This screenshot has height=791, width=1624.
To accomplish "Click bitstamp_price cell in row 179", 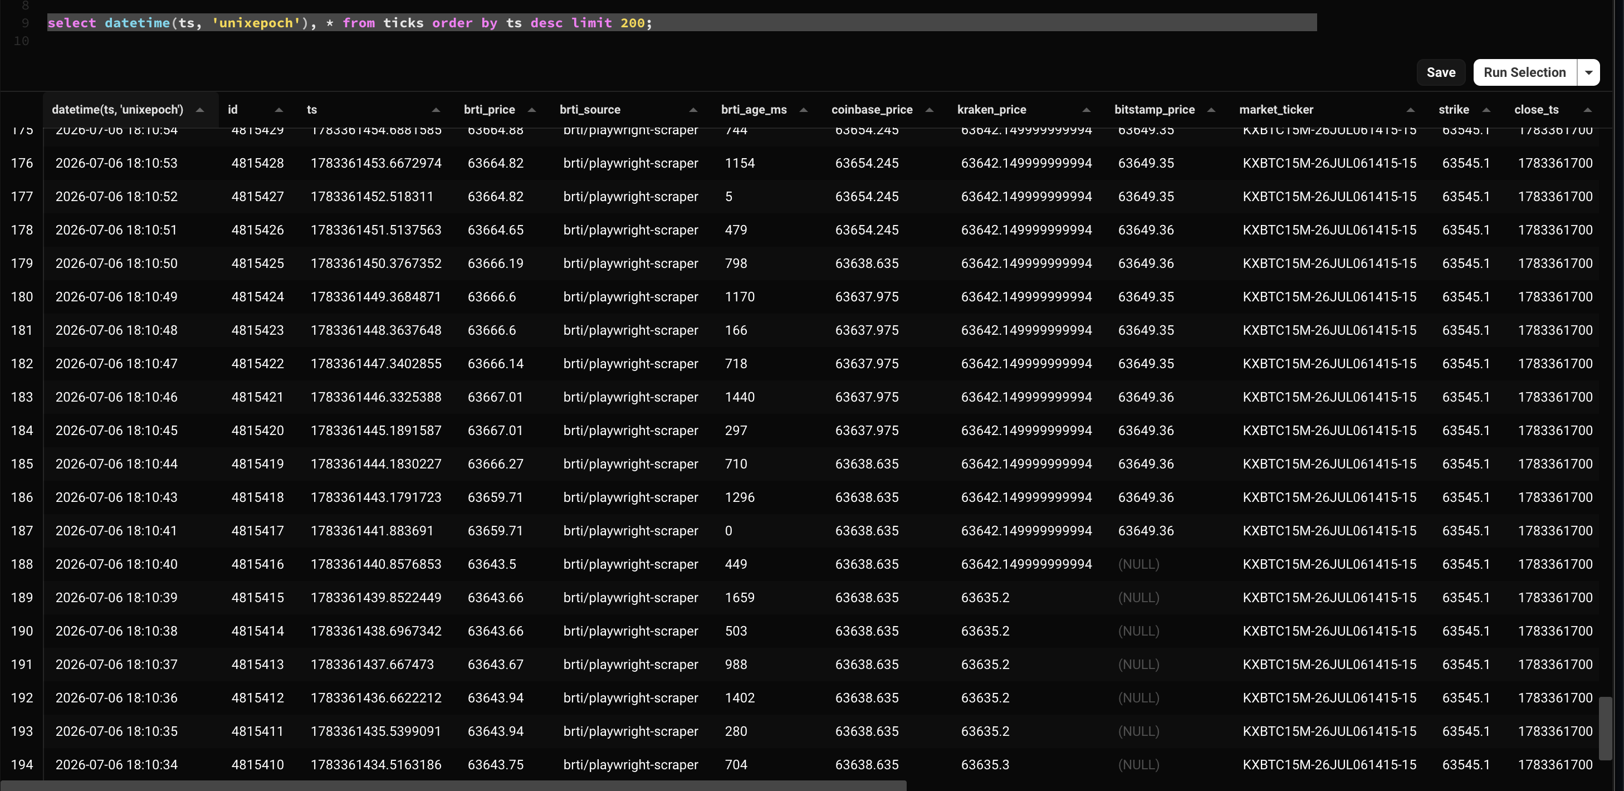I will [x=1146, y=263].
